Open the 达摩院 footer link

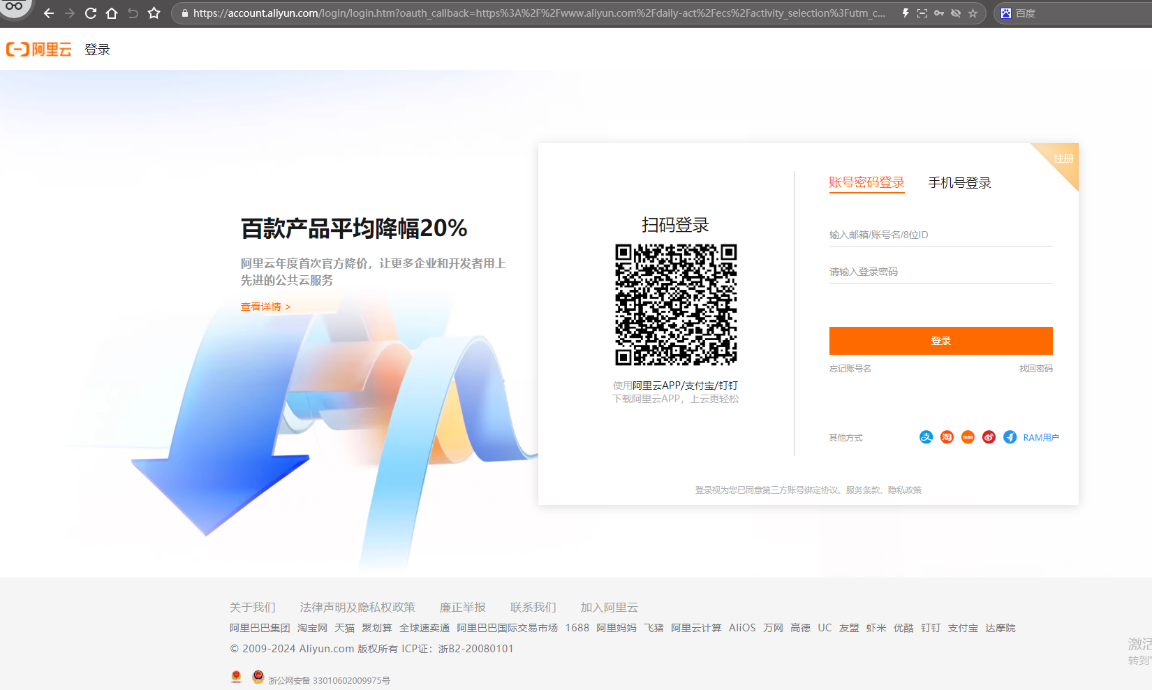[1000, 628]
